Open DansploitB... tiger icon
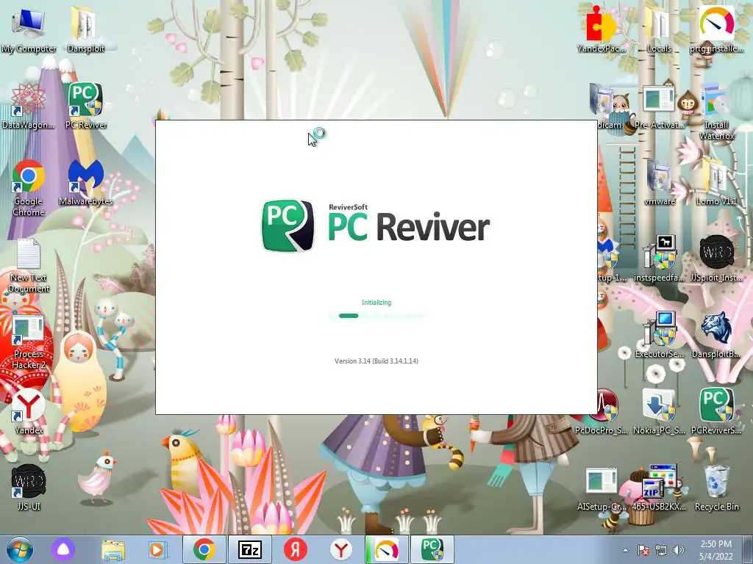The height and width of the screenshot is (564, 753). click(716, 335)
